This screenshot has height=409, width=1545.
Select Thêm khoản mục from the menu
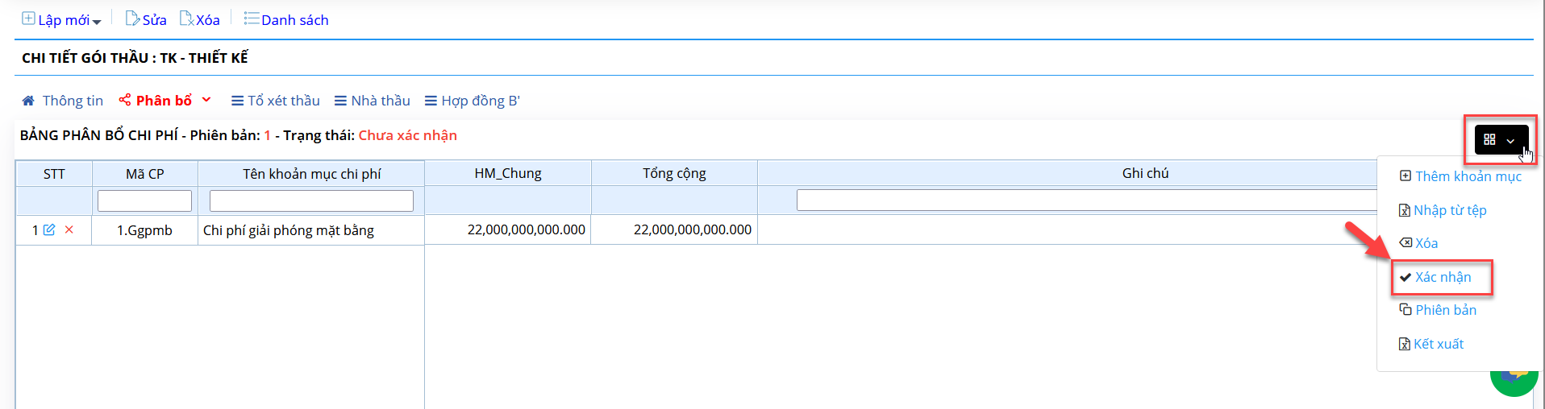[x=1460, y=176]
